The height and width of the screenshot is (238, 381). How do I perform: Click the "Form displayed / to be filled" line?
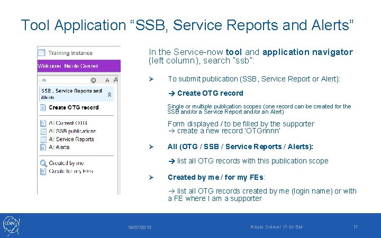click(241, 124)
